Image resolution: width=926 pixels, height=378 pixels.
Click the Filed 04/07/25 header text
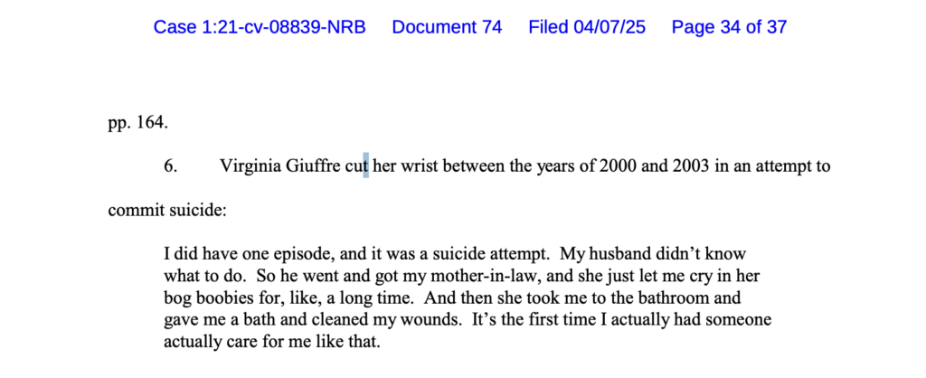[587, 27]
